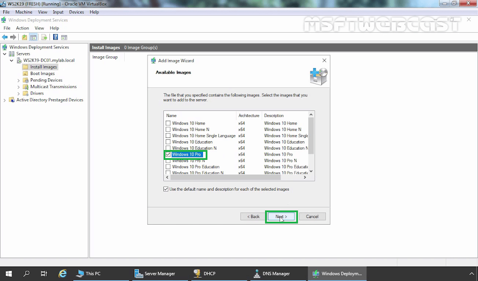Image resolution: width=478 pixels, height=281 pixels.
Task: Expand the Drivers node
Action: pyautogui.click(x=19, y=94)
